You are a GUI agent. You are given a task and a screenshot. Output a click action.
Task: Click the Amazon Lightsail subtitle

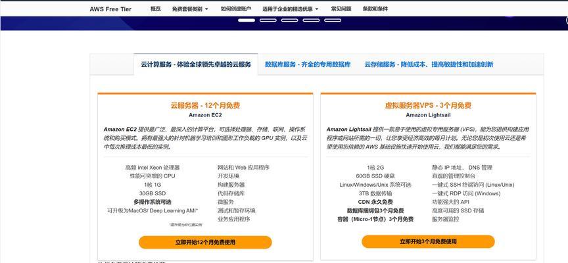tap(428, 115)
